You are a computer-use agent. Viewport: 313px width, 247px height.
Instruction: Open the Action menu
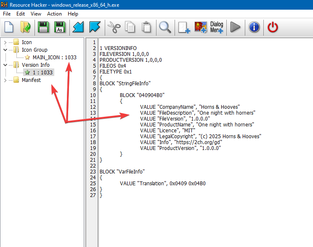click(54, 14)
